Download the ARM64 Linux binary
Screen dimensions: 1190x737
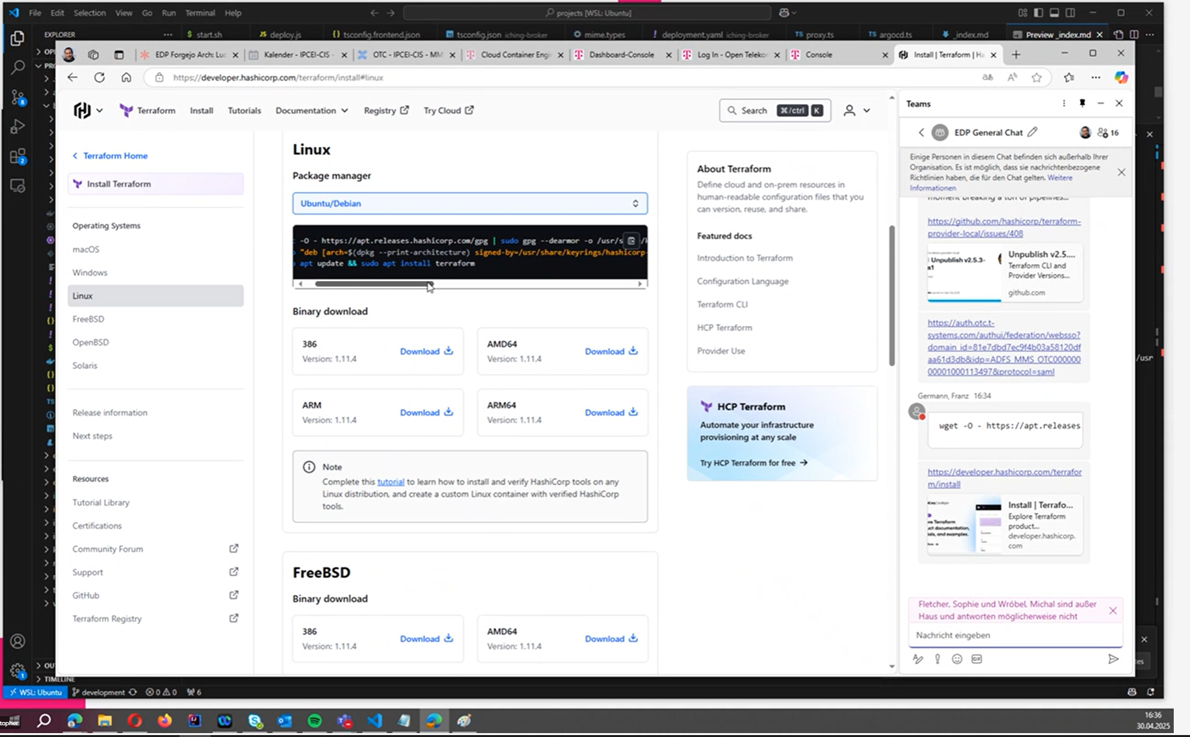[x=611, y=412]
